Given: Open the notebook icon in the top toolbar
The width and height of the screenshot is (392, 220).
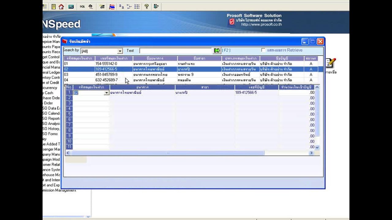Looking at the screenshot, I should point(54,6).
